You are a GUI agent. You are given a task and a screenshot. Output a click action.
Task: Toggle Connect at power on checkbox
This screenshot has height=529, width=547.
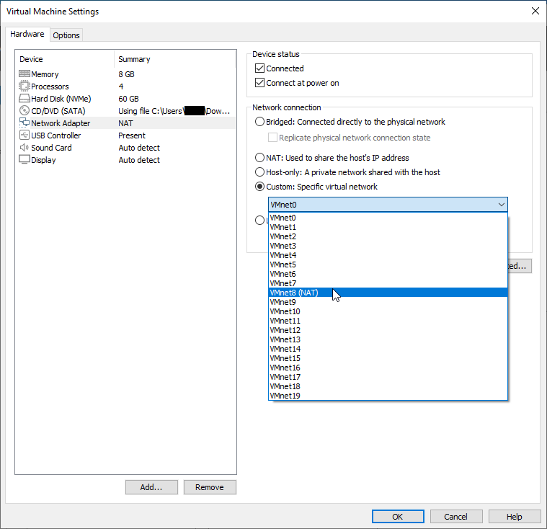click(x=259, y=83)
